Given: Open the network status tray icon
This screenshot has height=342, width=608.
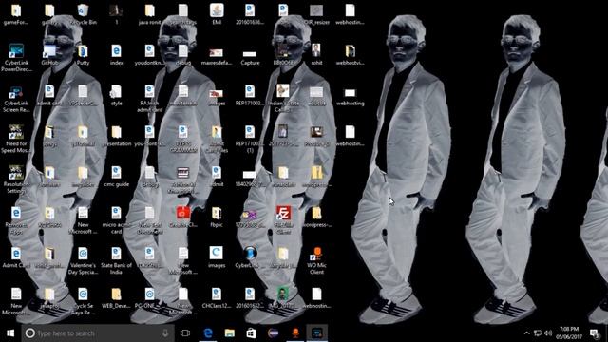Looking at the screenshot, I should [x=538, y=333].
